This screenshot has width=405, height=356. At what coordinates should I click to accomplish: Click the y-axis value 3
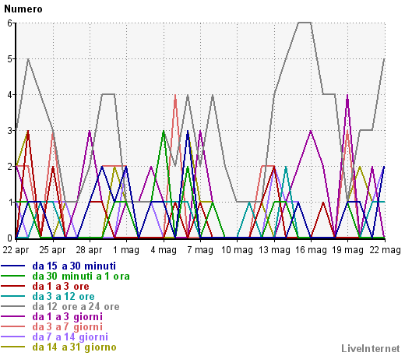pyautogui.click(x=10, y=131)
